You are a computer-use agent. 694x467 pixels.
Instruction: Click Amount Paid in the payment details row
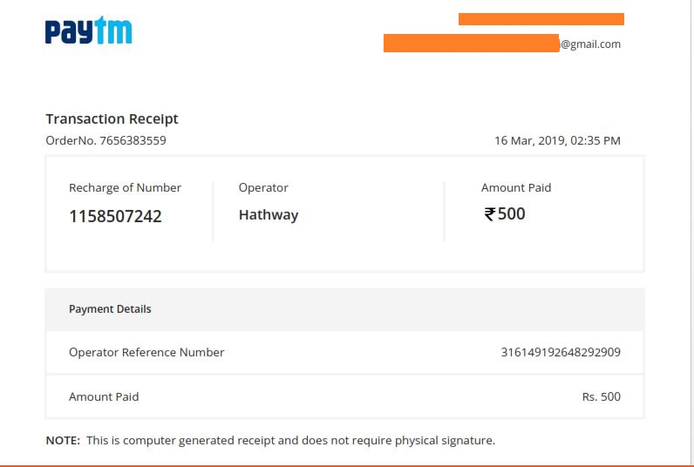coord(104,396)
